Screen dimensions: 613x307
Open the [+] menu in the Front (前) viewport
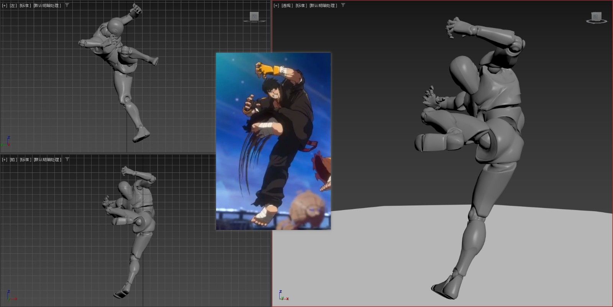pyautogui.click(x=5, y=159)
